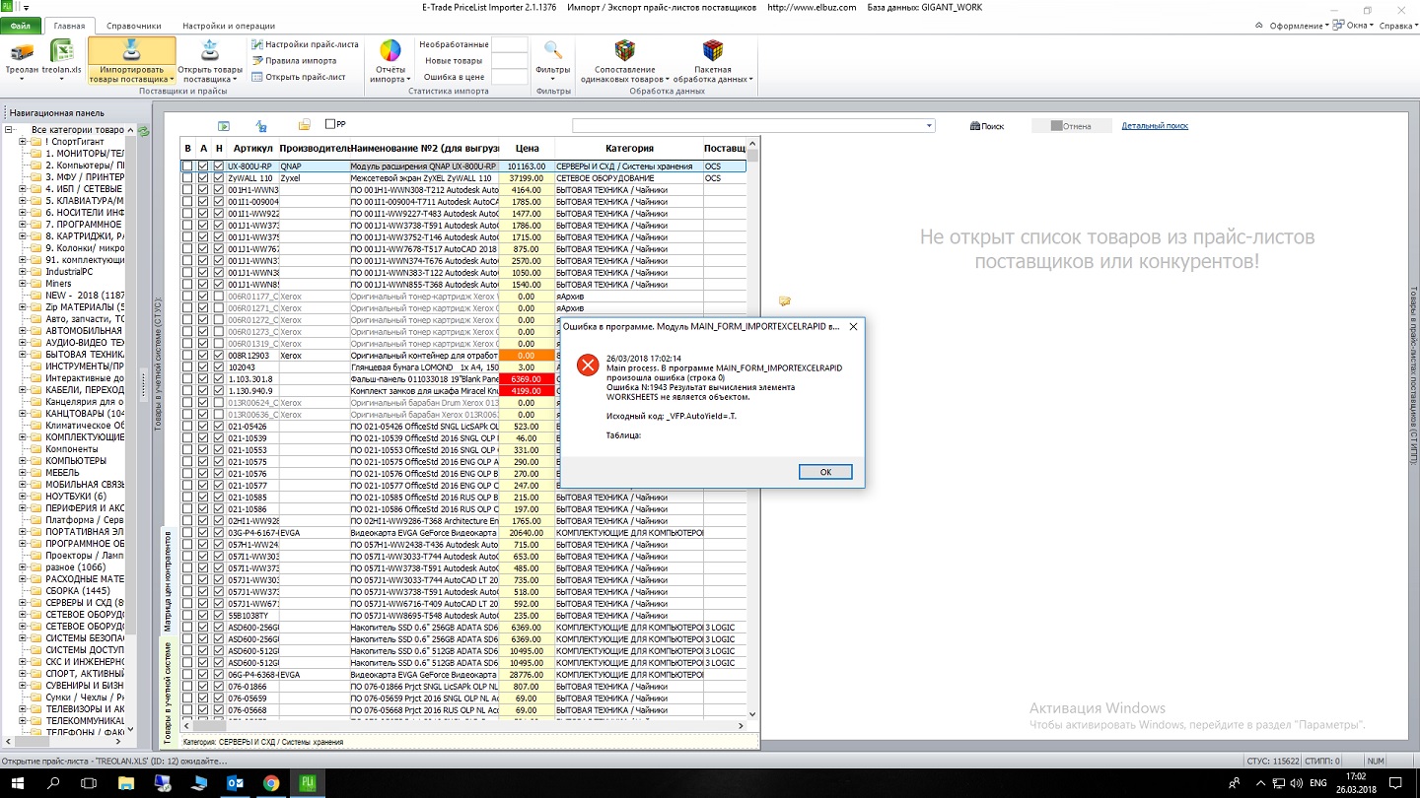Toggle column A checkbox for 008R12903 row
1420x798 pixels.
[203, 356]
